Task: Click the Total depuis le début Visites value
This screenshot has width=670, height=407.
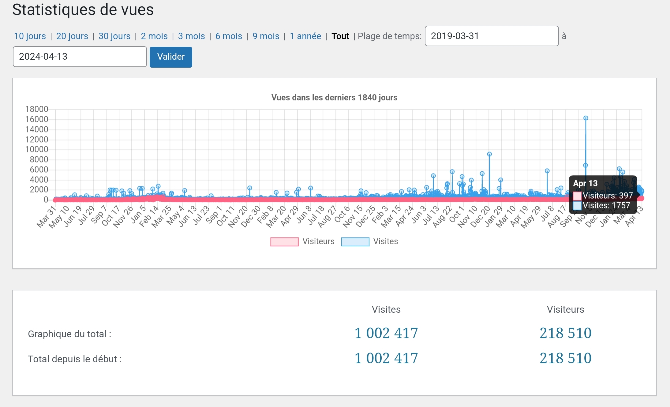Action: coord(386,358)
